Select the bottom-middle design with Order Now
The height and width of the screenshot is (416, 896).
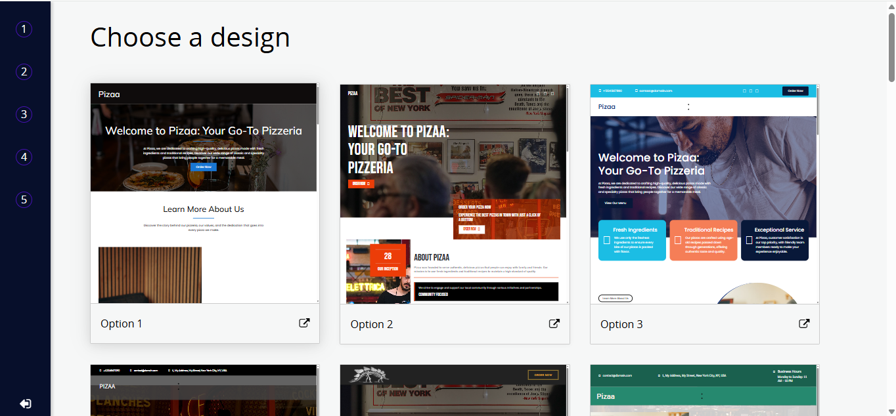pos(454,390)
